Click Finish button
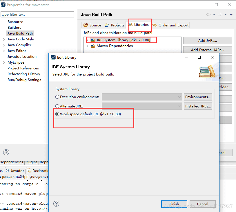 (174, 204)
